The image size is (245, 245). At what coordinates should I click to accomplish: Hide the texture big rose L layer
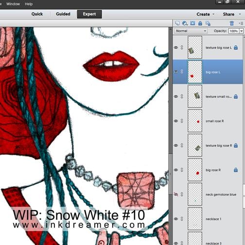click(x=176, y=48)
